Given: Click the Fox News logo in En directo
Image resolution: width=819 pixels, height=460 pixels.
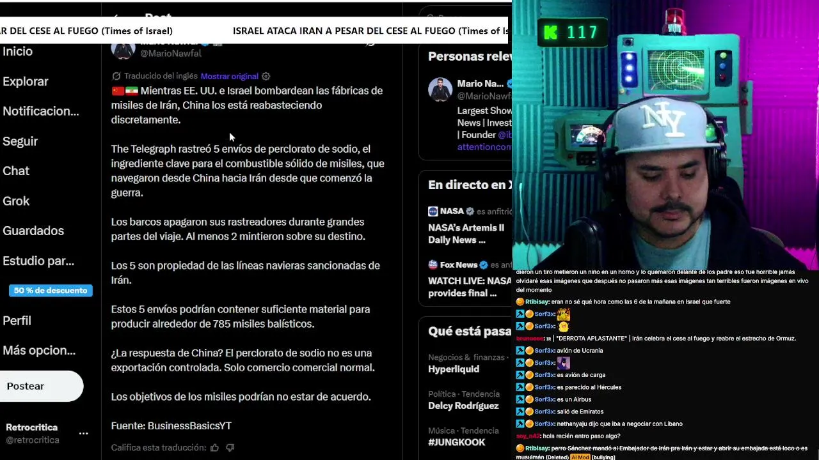Looking at the screenshot, I should (x=433, y=264).
